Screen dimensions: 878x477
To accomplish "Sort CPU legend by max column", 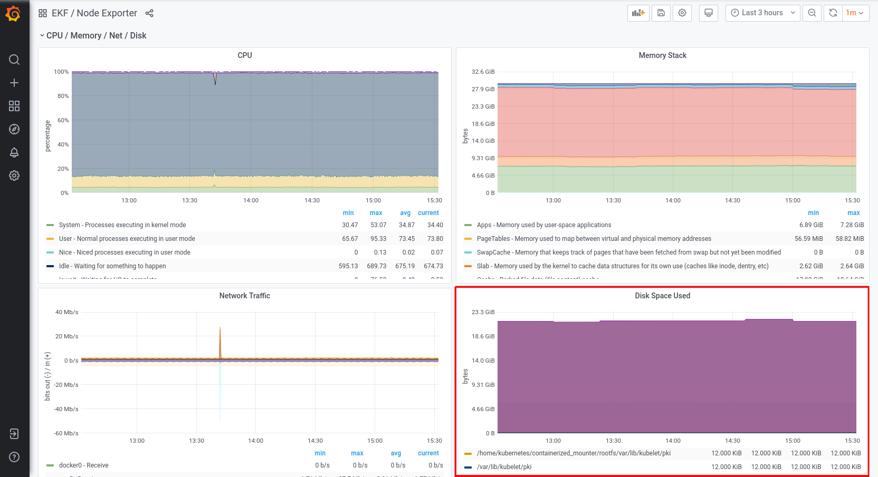I will pyautogui.click(x=376, y=213).
